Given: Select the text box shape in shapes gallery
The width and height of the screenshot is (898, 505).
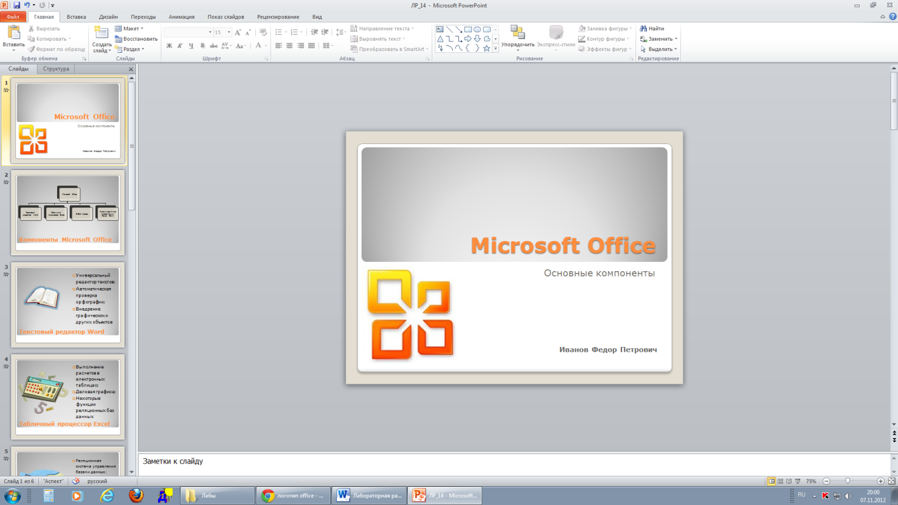Looking at the screenshot, I should (440, 29).
